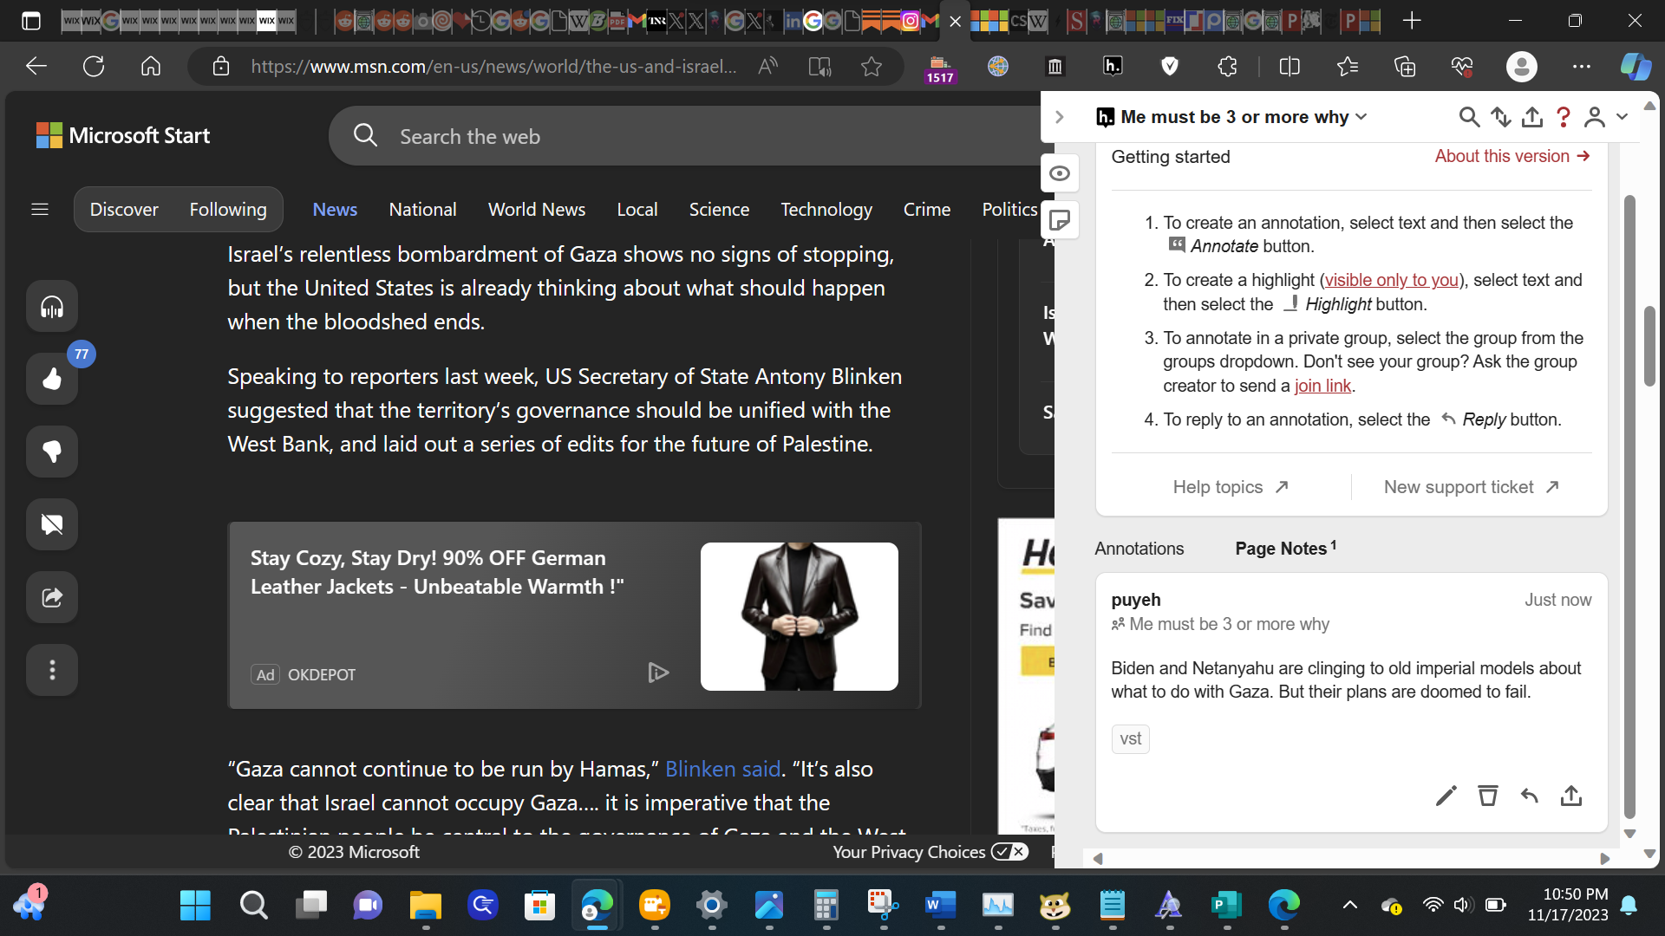1665x936 pixels.
Task: Click Microsoft Start logo
Action: click(123, 136)
